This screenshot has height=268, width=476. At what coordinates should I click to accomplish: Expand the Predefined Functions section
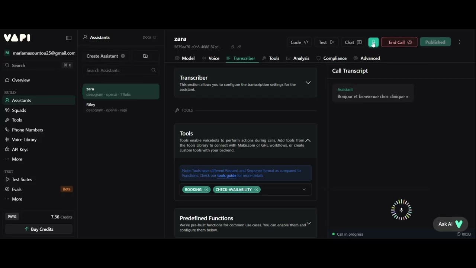point(308,224)
